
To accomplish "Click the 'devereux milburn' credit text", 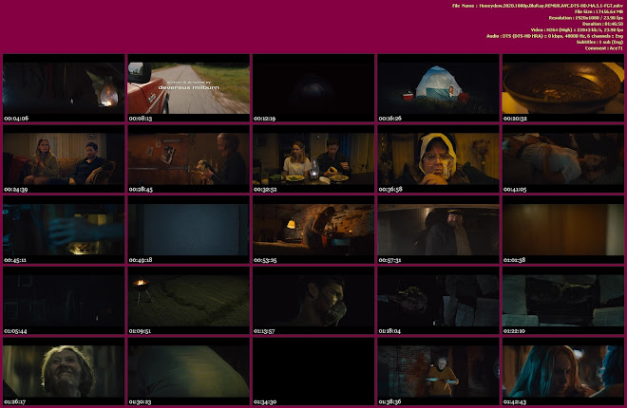I will pyautogui.click(x=189, y=87).
